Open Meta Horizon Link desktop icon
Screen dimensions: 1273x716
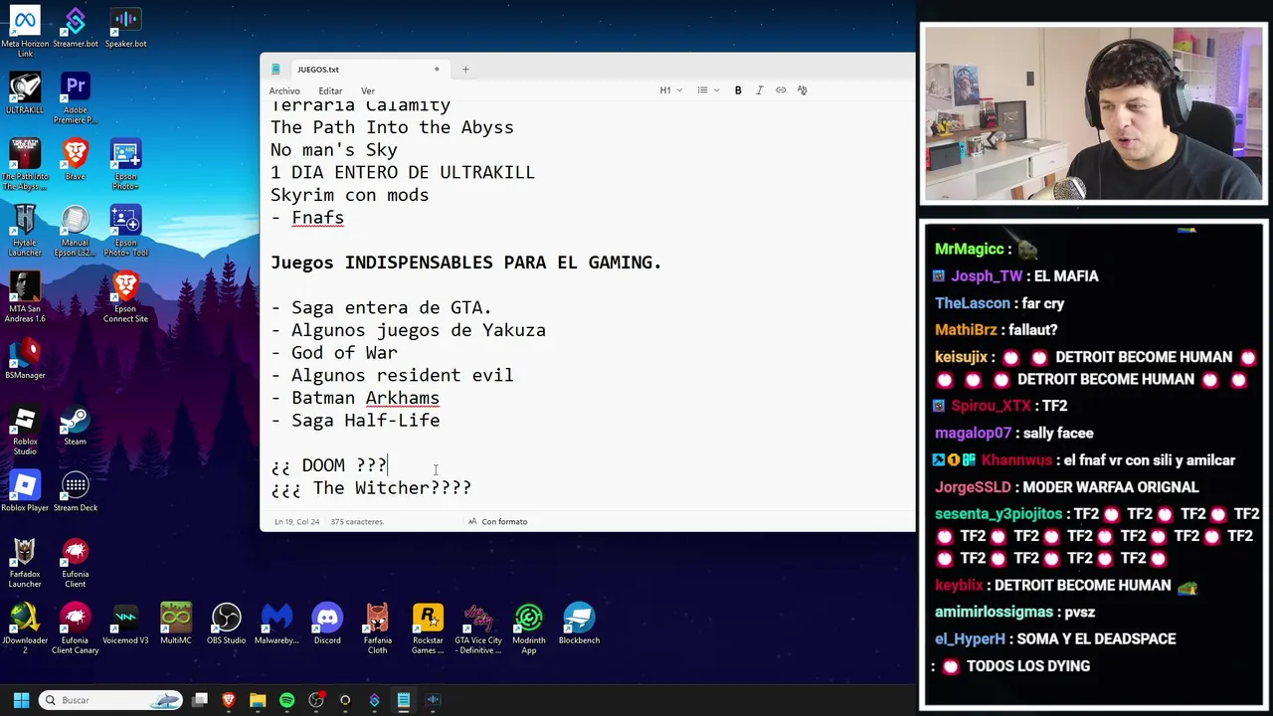(25, 32)
